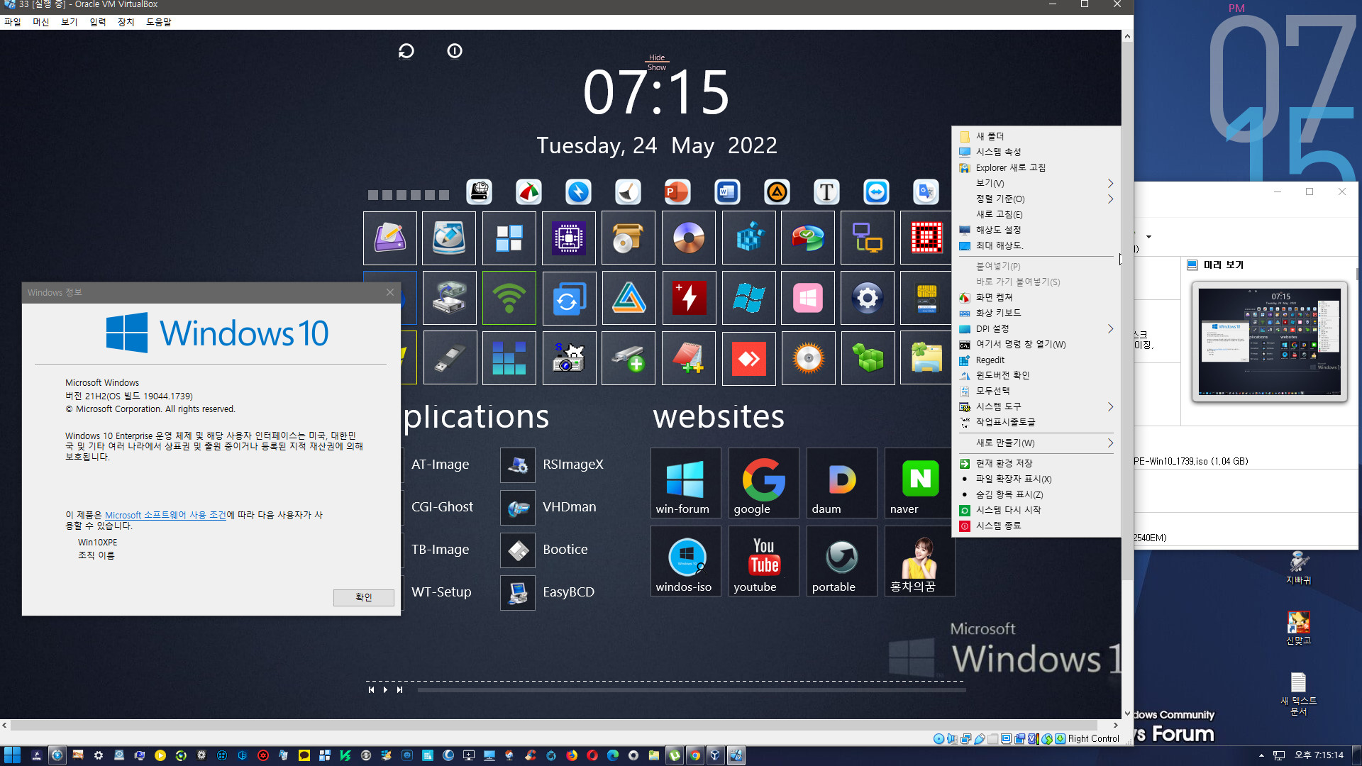This screenshot has width=1362, height=766.
Task: Launch the CPU-Z purple chip tile
Action: point(569,238)
